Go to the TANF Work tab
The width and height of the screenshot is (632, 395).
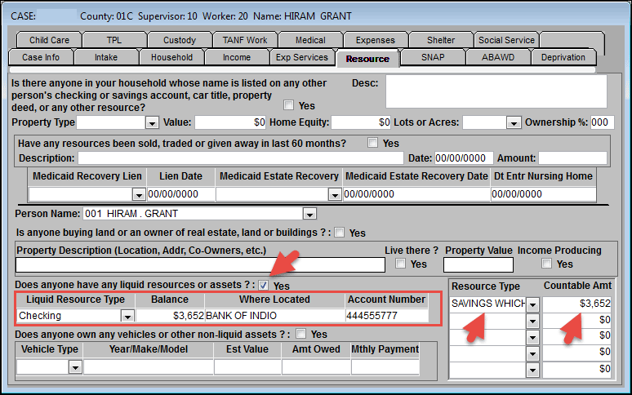(x=245, y=40)
